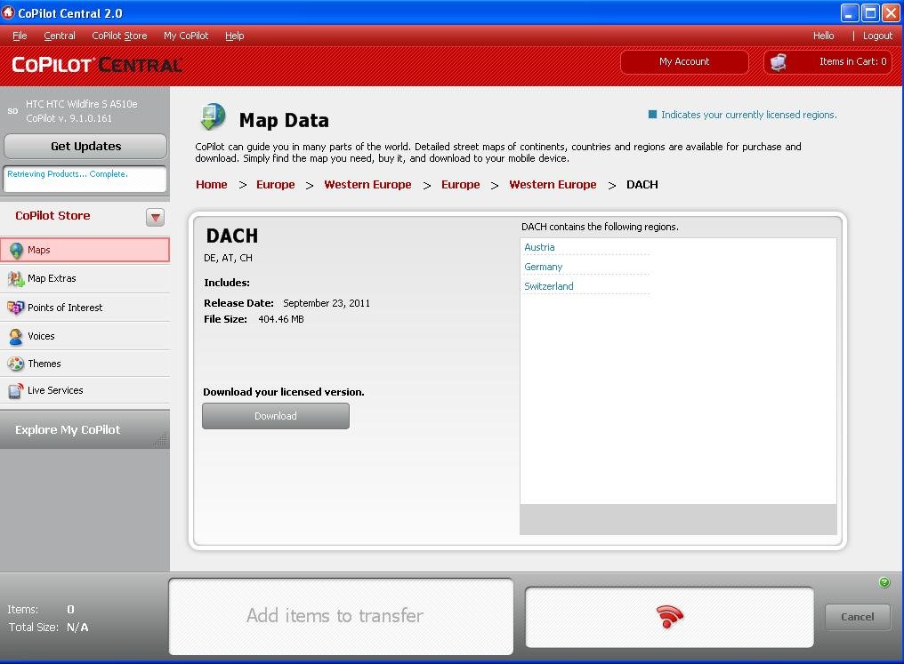View Items in Cart
904x664 pixels.
tap(827, 61)
